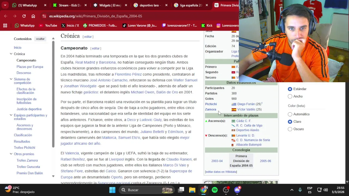Open Discord from the taskbar
This screenshot has width=349, height=196.
click(237, 190)
